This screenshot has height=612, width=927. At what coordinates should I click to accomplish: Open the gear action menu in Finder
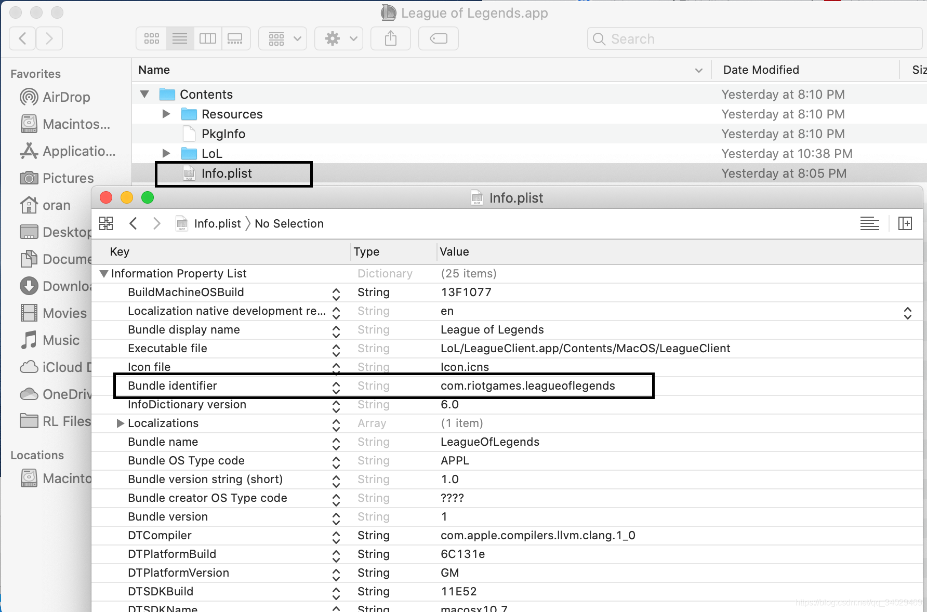click(339, 38)
